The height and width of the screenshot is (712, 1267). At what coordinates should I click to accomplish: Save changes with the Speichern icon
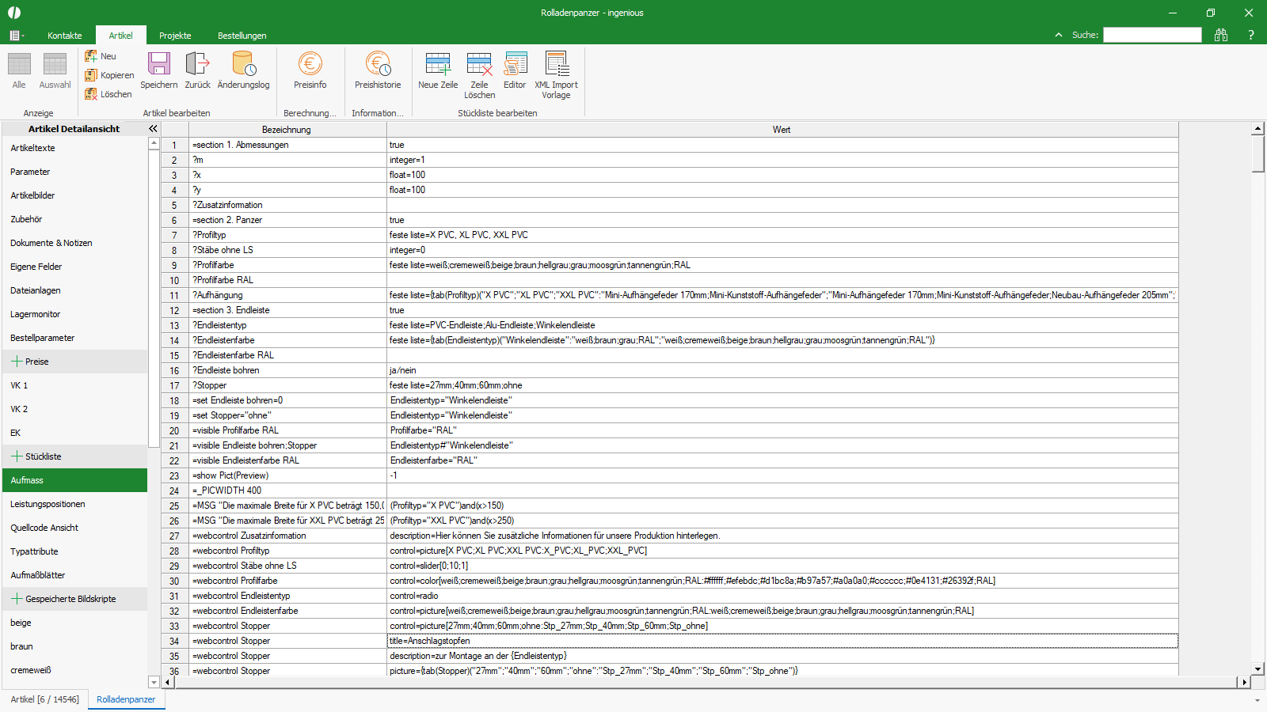[159, 70]
